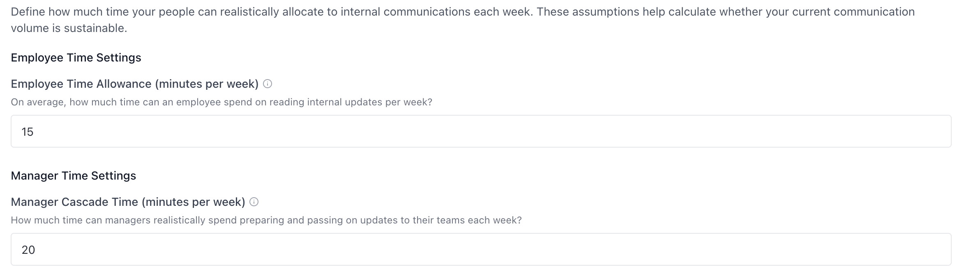Select the "Manager Time Settings" heading
The width and height of the screenshot is (964, 278).
[74, 176]
